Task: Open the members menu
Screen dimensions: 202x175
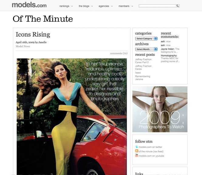Action: pos(125,6)
